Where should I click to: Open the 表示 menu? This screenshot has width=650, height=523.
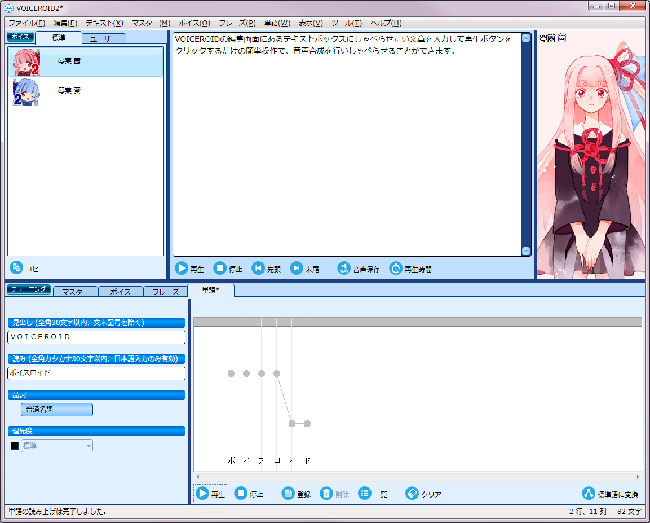311,23
